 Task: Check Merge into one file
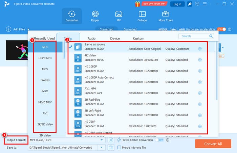(x=119, y=147)
